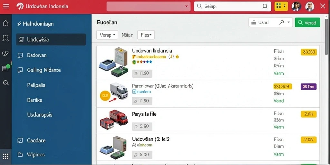Click the magnifier icon in left rail
Viewport: 330px width, 165px height.
pyautogui.click(x=6, y=83)
